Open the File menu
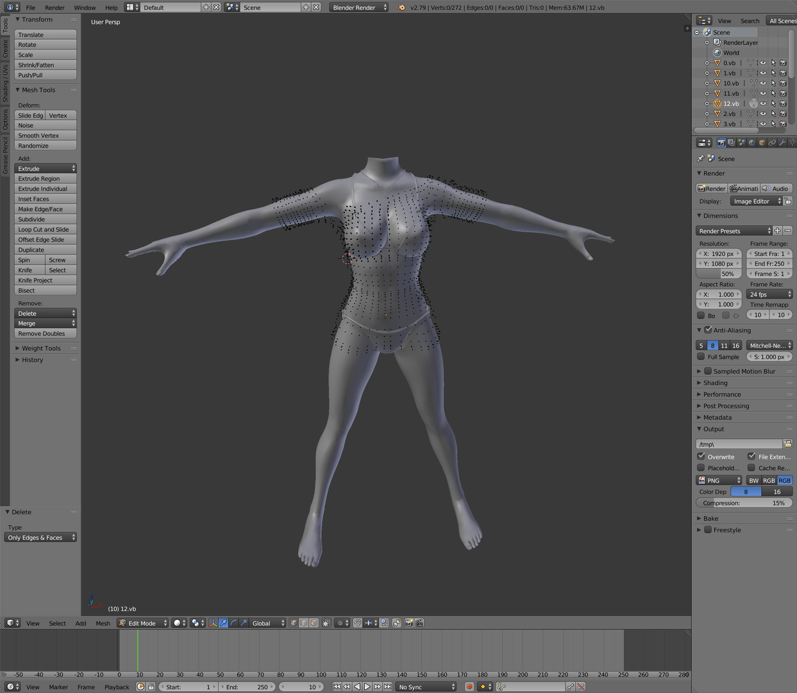This screenshot has width=797, height=693. tap(30, 8)
